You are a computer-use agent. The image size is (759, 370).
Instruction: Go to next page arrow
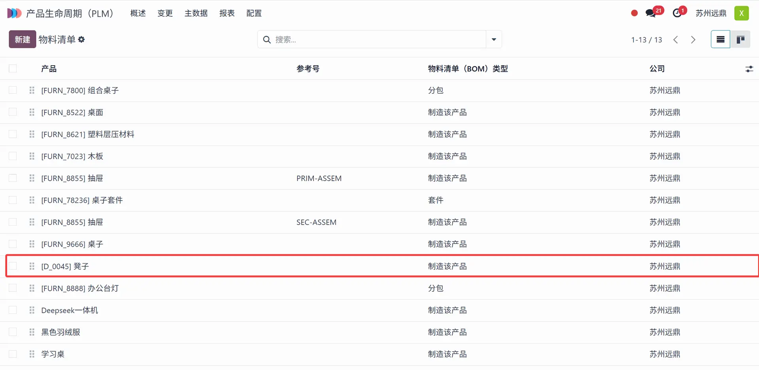click(x=693, y=40)
